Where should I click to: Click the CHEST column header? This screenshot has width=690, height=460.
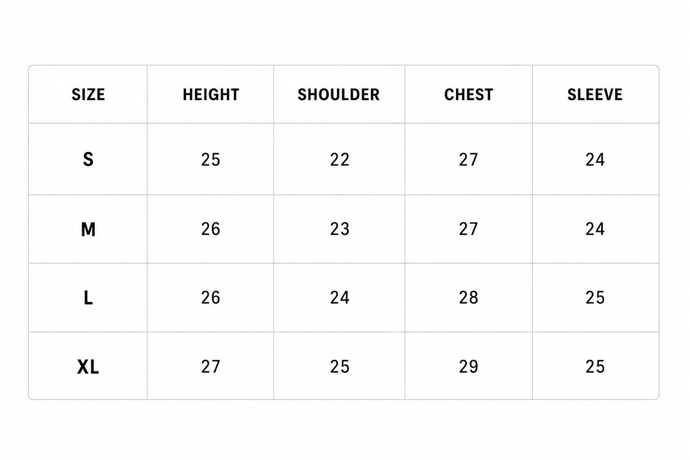click(469, 95)
